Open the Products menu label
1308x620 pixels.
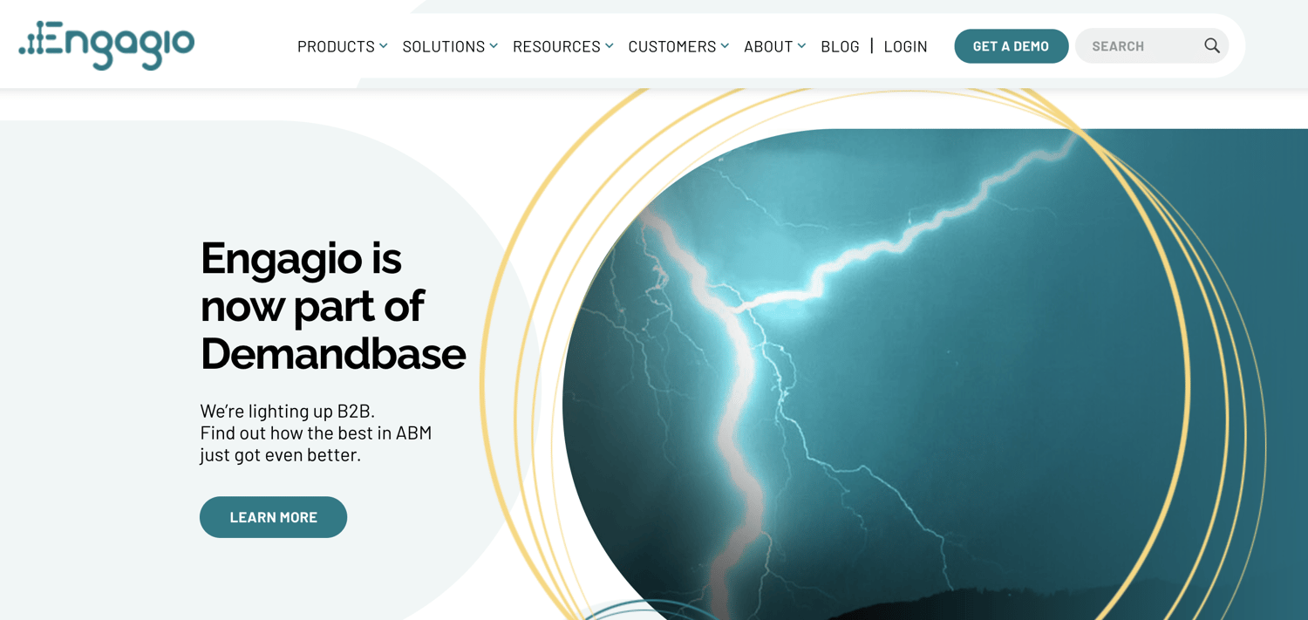point(335,46)
